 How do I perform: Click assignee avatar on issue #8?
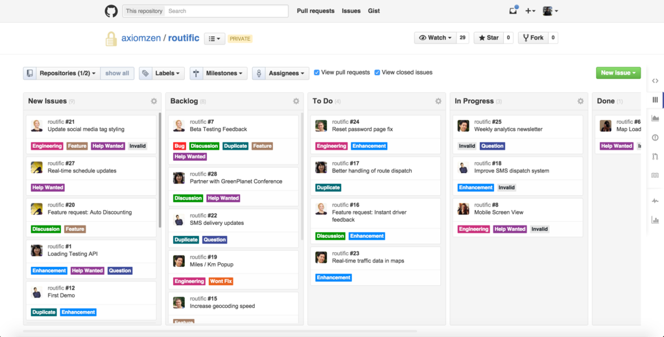coord(464,209)
